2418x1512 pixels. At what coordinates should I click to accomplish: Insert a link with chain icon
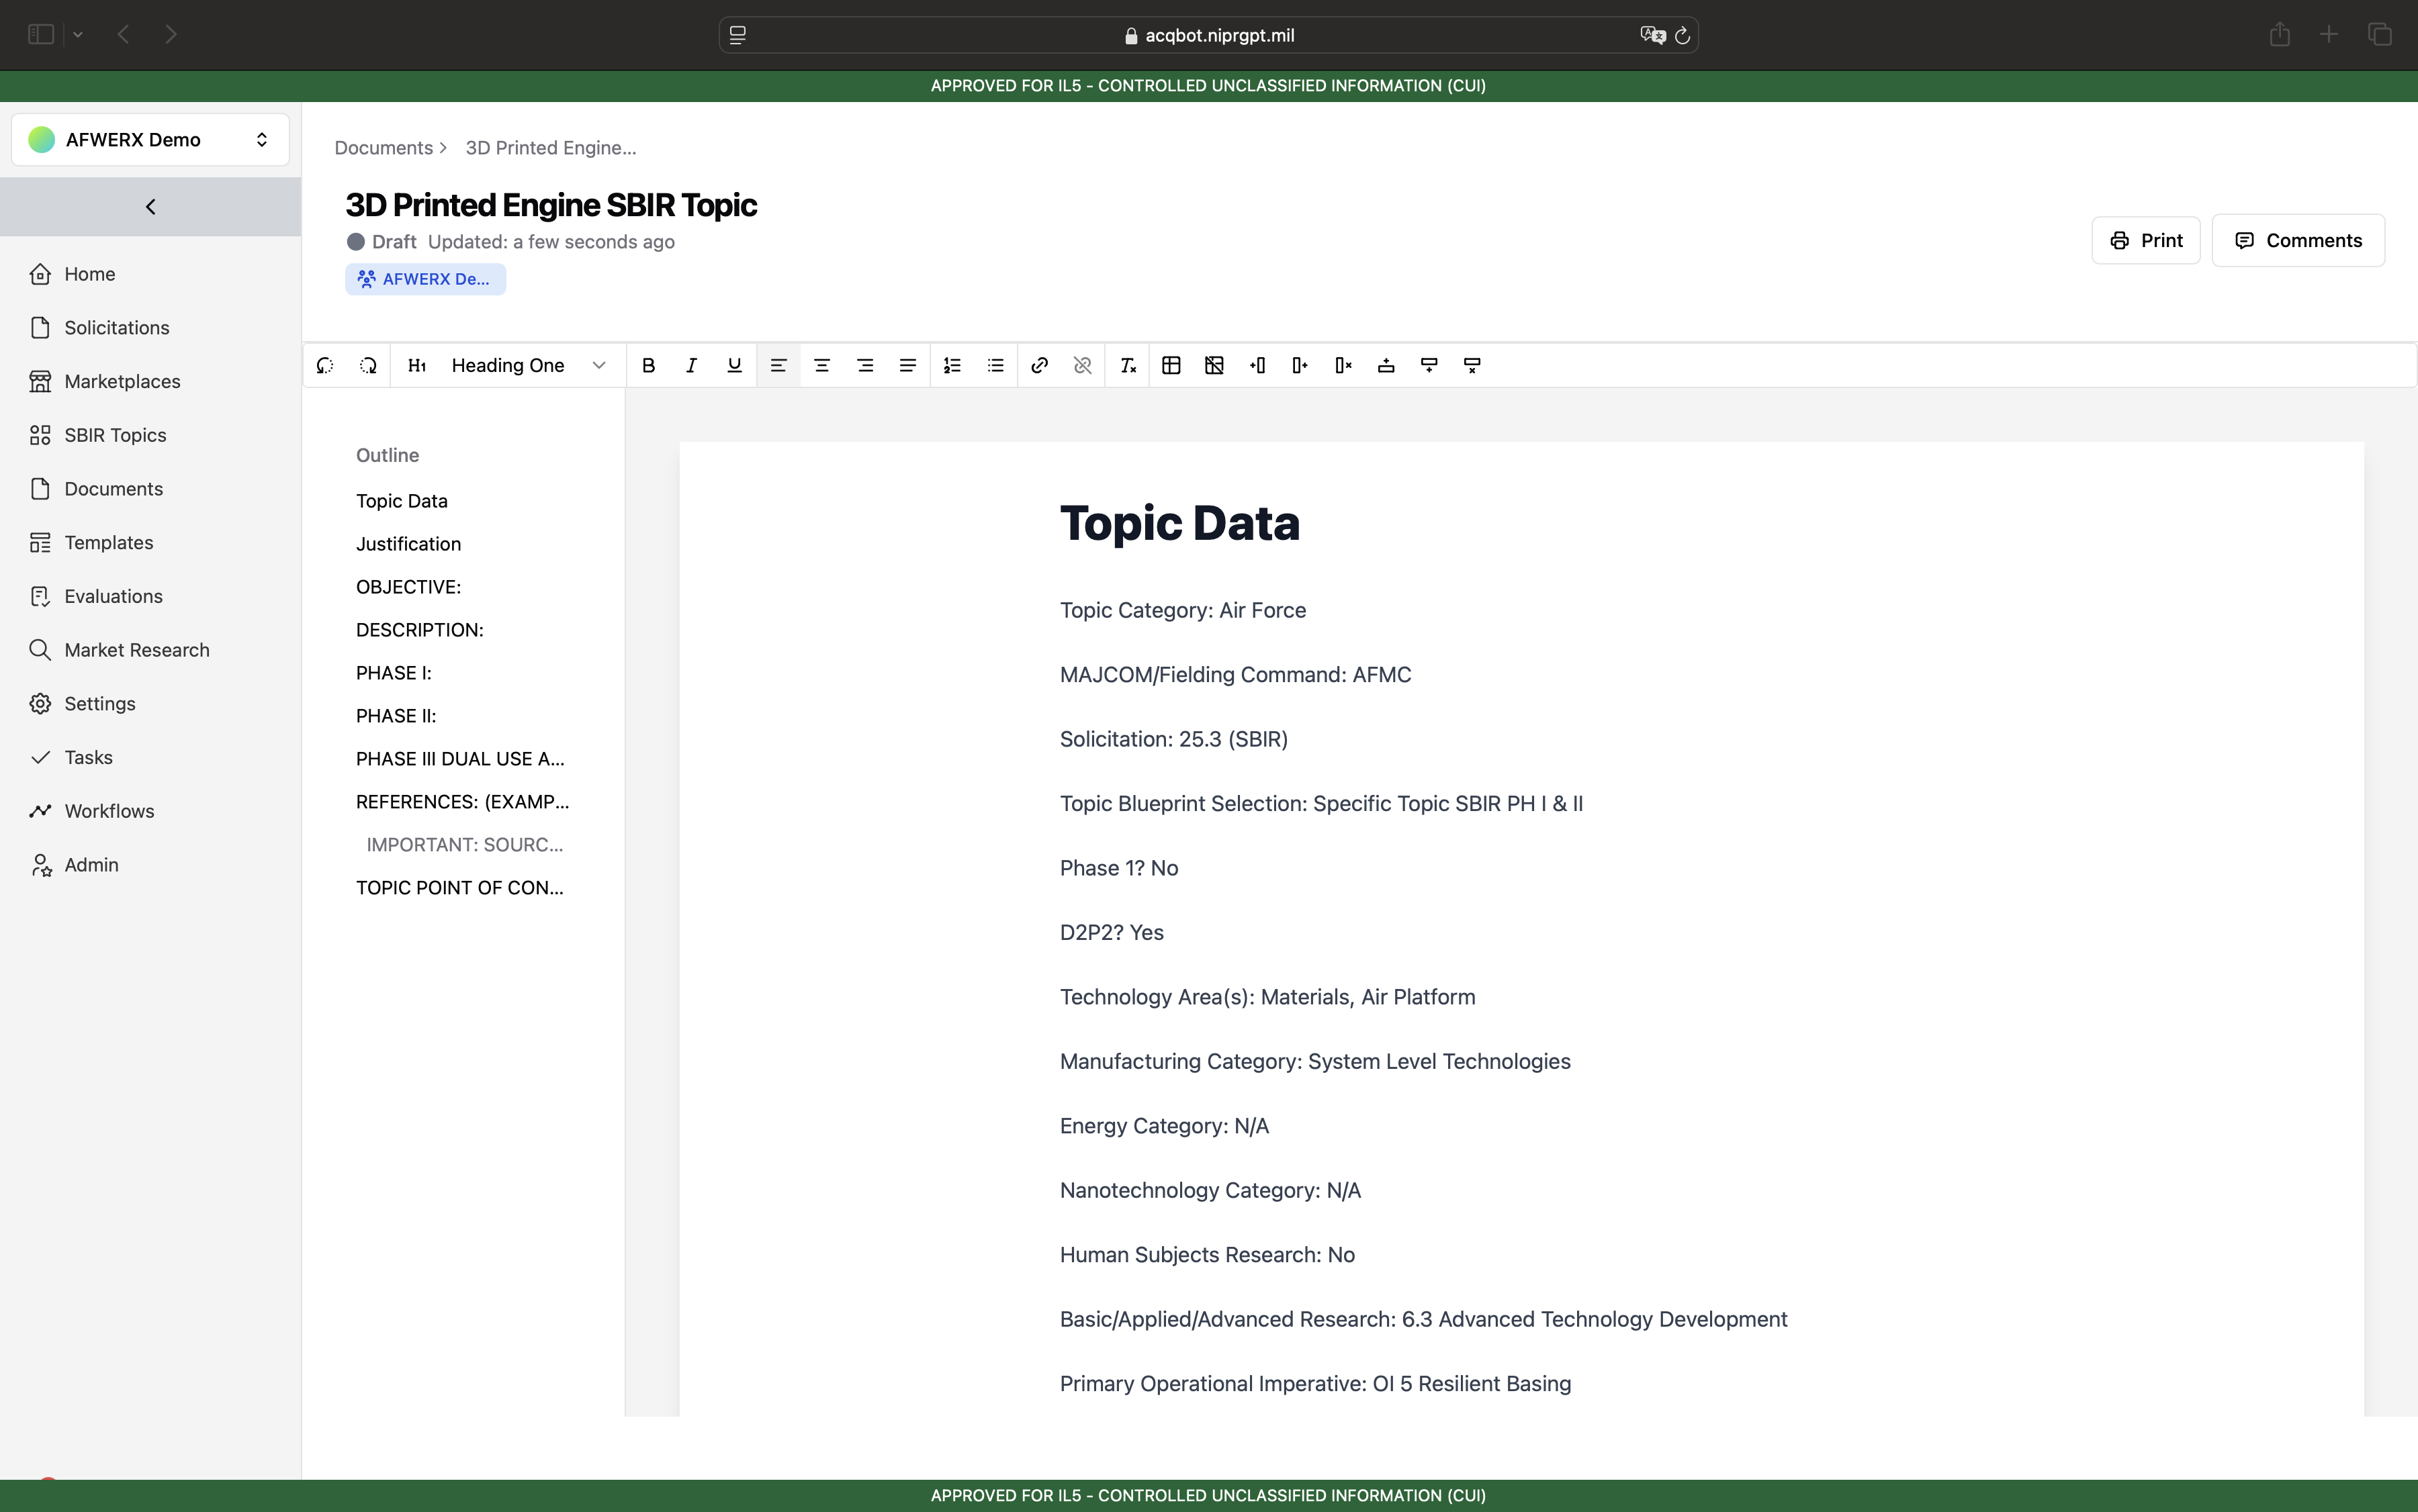[1040, 366]
